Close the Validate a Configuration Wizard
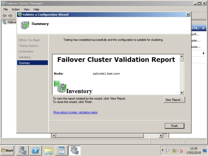 pyautogui.click(x=188, y=15)
